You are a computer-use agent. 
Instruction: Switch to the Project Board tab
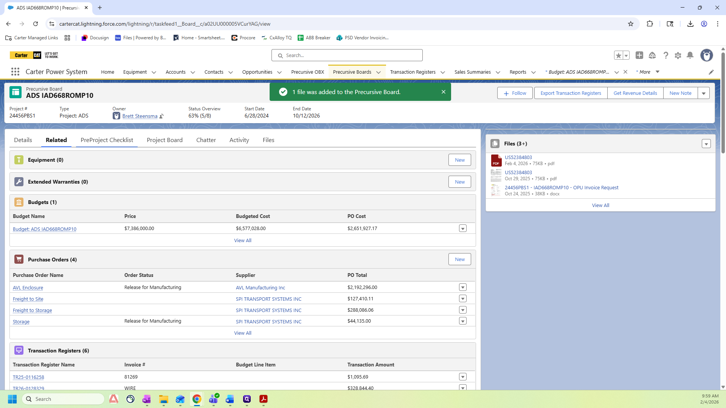pyautogui.click(x=164, y=140)
